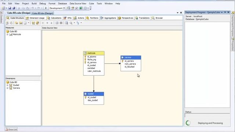Viewport: 235px width, 132px height.
Task: Open the measures view dropdown arrow
Action: point(29,23)
